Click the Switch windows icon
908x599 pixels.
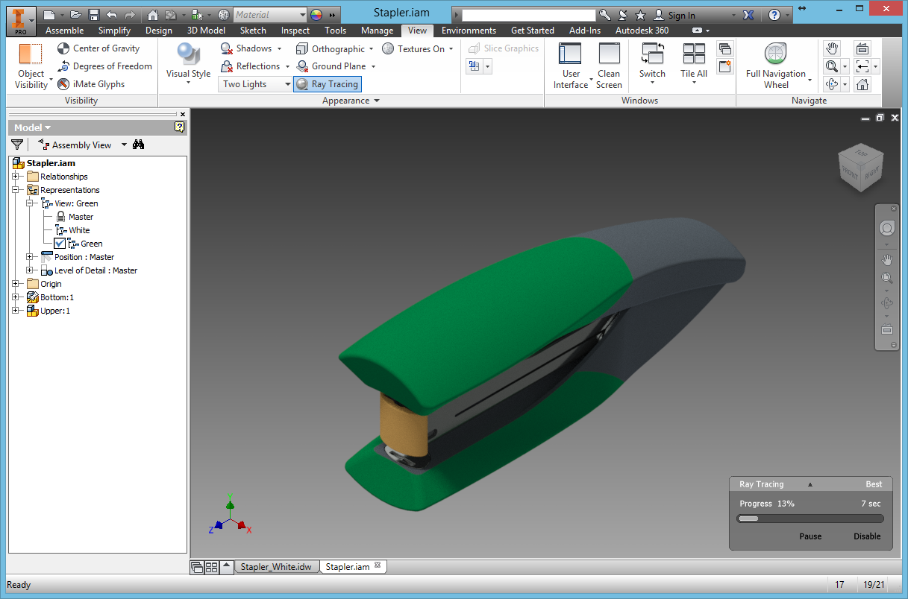pyautogui.click(x=652, y=54)
